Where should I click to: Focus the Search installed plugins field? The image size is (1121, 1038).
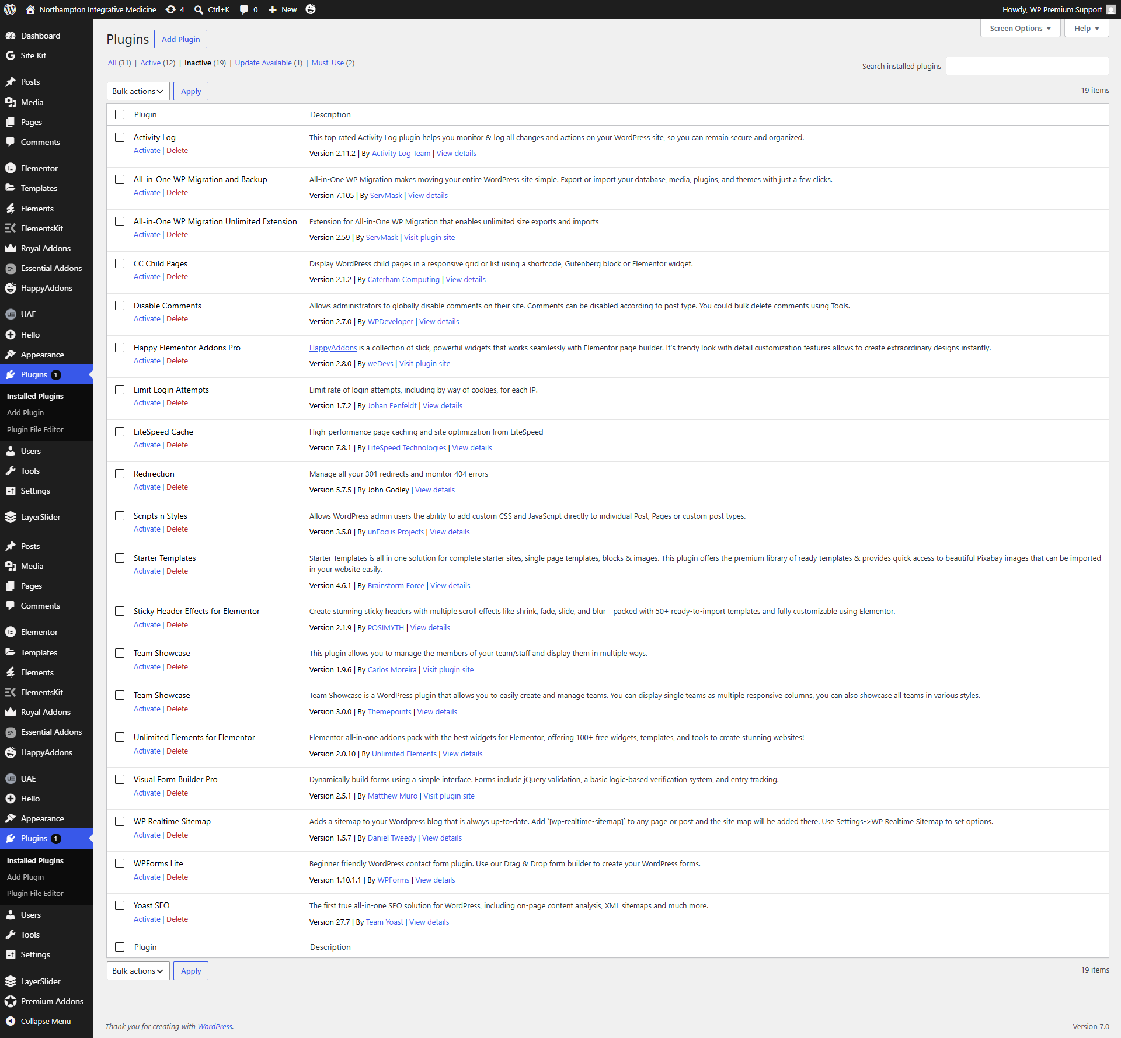pos(1027,66)
